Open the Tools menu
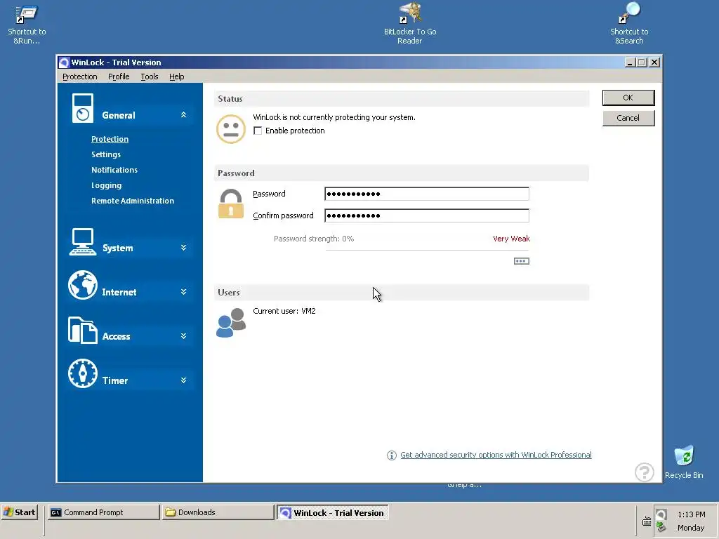719x539 pixels. click(x=150, y=76)
